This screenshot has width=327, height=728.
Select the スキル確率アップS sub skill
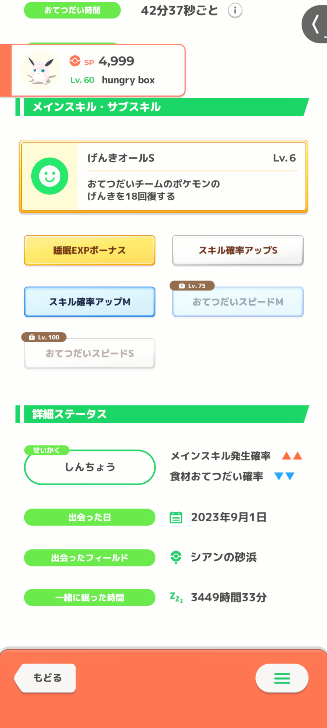[x=238, y=250]
